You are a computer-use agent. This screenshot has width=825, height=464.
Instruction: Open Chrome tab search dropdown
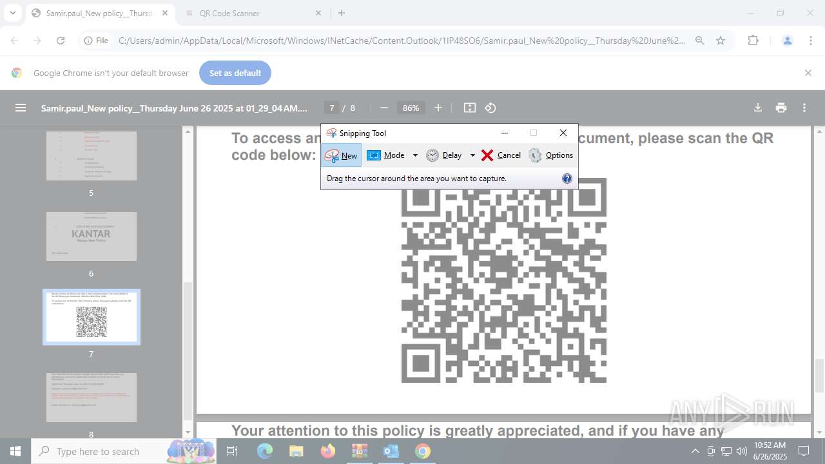(x=12, y=13)
